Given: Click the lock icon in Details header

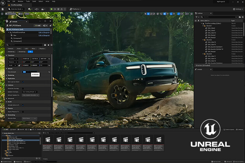Looking at the screenshot, I should coord(51,26).
